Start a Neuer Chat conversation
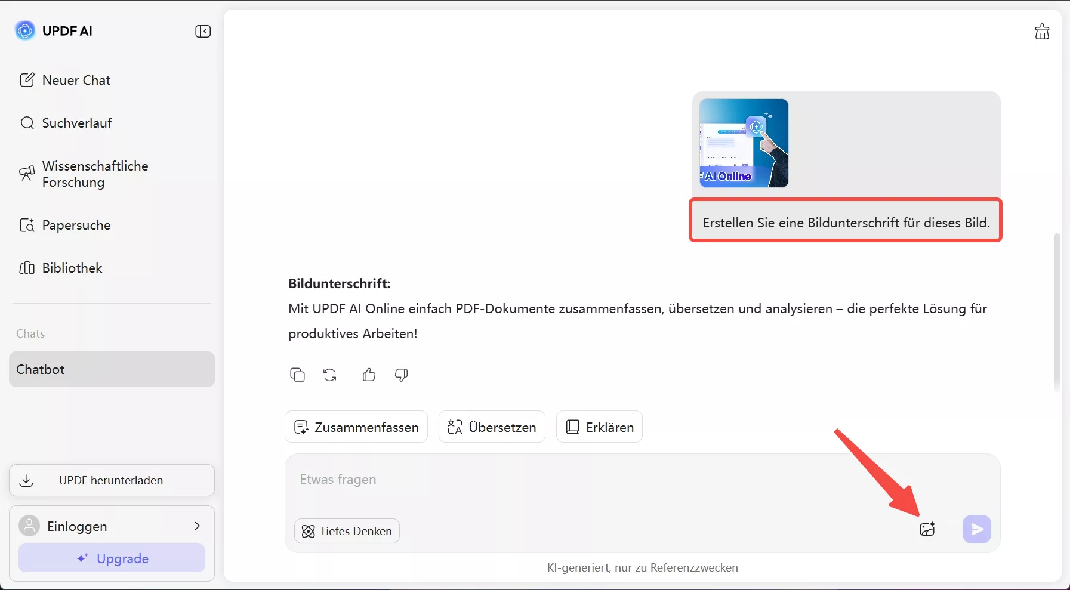The width and height of the screenshot is (1070, 590). (x=75, y=80)
